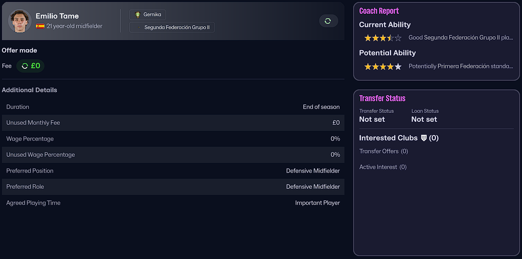Image resolution: width=522 pixels, height=259 pixels.
Task: Click the Active Interest (0) entry
Action: [382, 167]
